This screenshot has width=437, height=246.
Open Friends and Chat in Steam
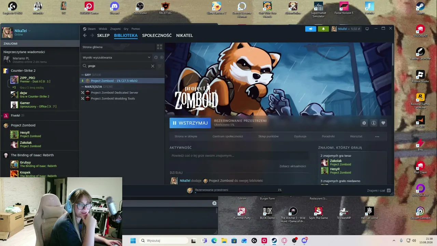pyautogui.click(x=379, y=190)
